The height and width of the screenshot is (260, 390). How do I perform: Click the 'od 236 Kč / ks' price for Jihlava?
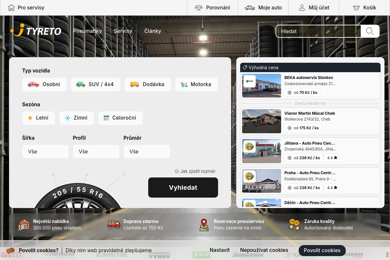pyautogui.click(x=303, y=158)
